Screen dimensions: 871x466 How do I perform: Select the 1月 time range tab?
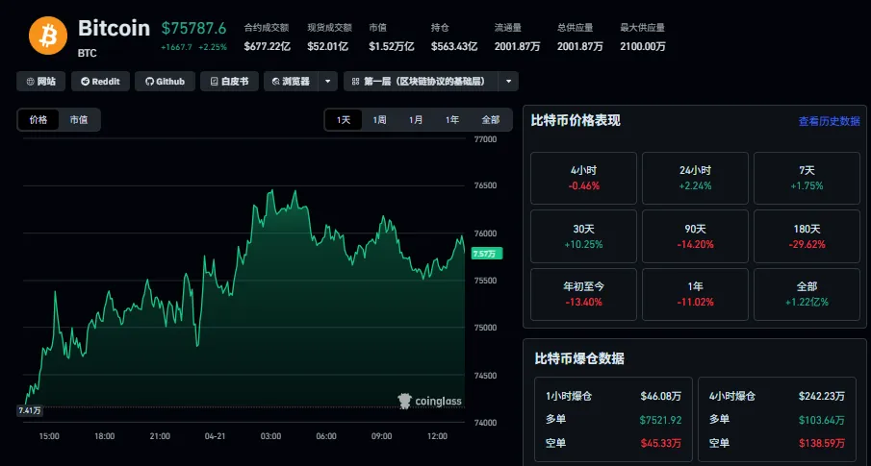tap(416, 120)
